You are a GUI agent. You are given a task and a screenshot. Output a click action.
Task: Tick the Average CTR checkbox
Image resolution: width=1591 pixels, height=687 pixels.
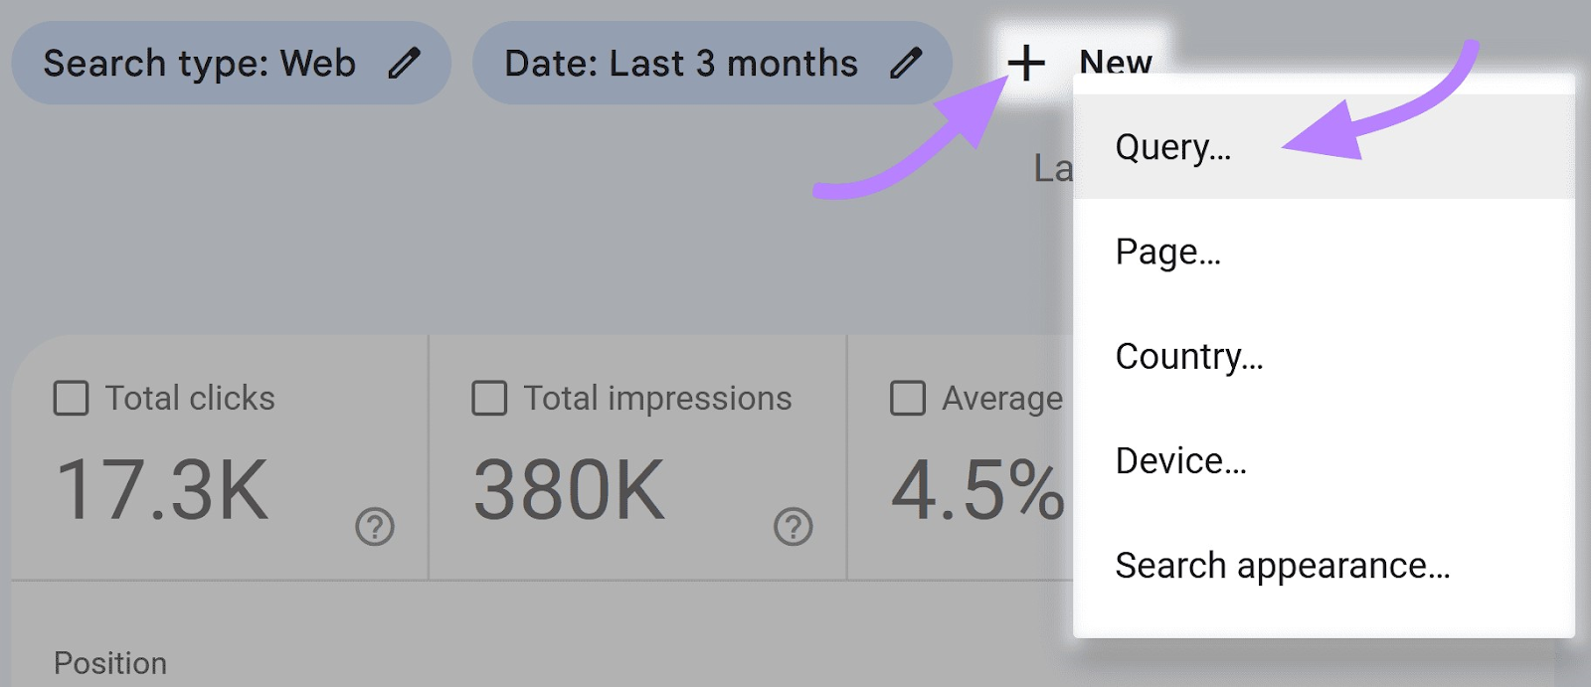point(908,398)
